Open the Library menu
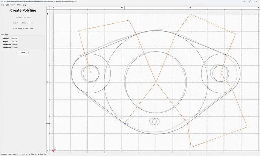Viewport: 260px width, 156px height. [13, 5]
